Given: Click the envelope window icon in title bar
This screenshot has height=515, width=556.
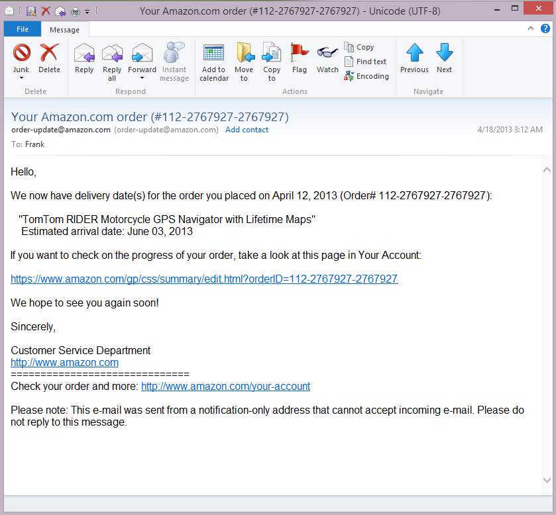Looking at the screenshot, I should pyautogui.click(x=9, y=11).
